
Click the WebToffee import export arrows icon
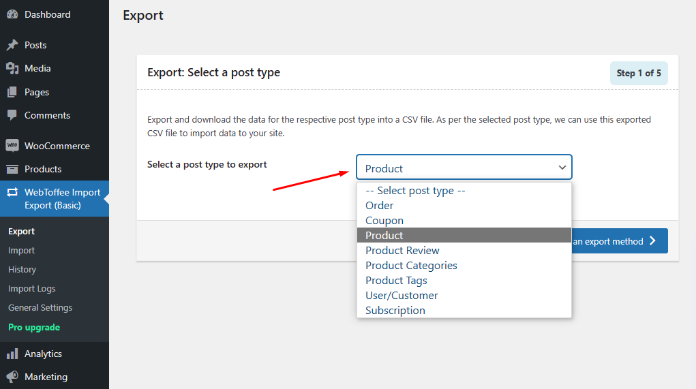(12, 192)
